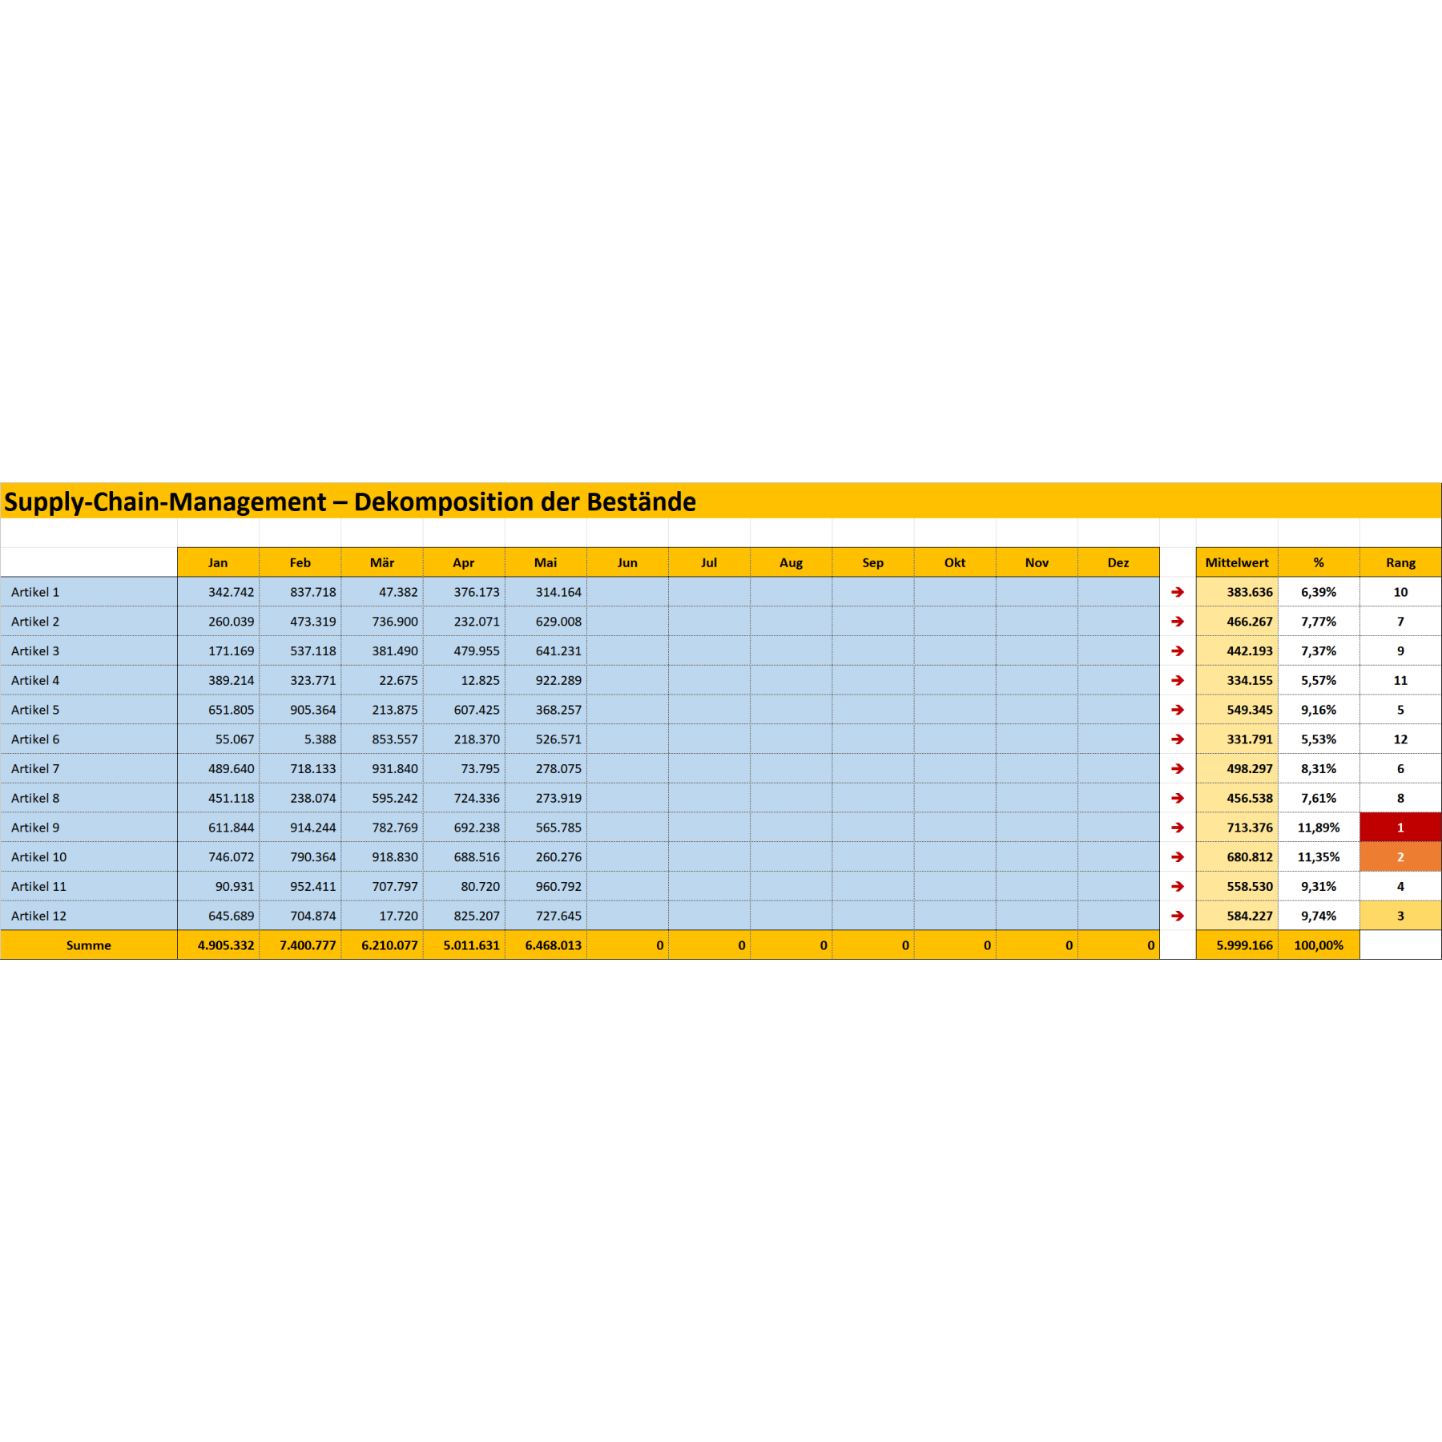Click the Rang column header
This screenshot has width=1442, height=1442.
tap(1400, 562)
